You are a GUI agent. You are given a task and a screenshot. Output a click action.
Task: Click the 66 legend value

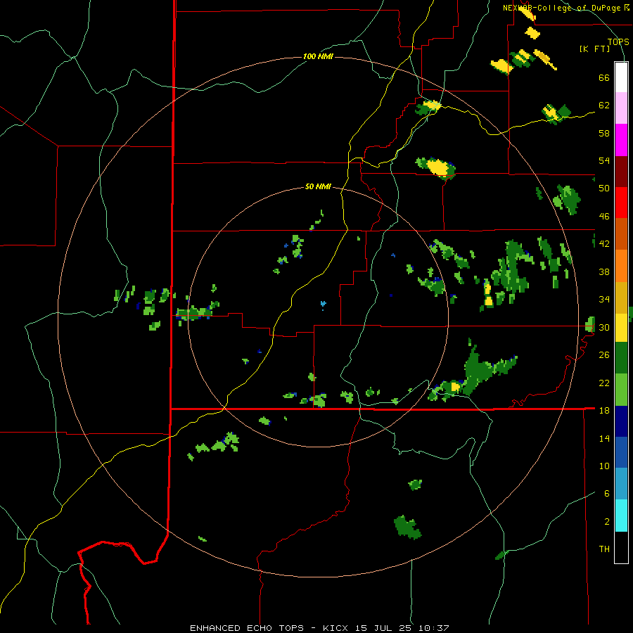tap(604, 78)
